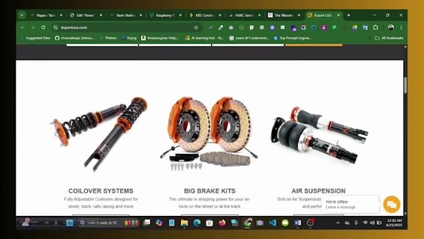Viewport: 424px width, 239px height.
Task: Open the Chrome three-dot menu
Action: click(402, 27)
